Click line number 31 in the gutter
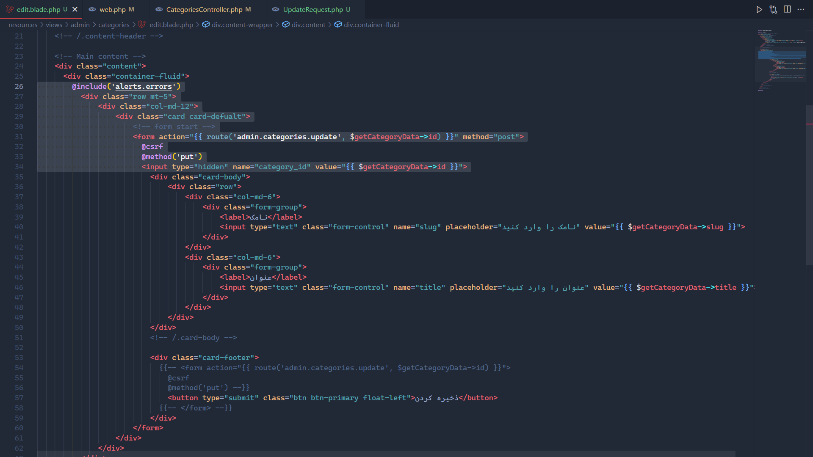 (19, 137)
